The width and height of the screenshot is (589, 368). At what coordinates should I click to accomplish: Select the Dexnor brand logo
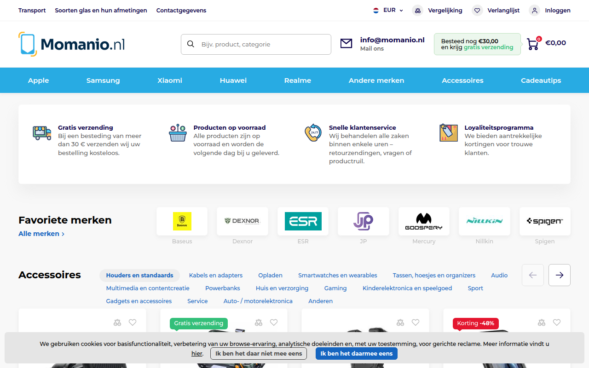coord(243,221)
